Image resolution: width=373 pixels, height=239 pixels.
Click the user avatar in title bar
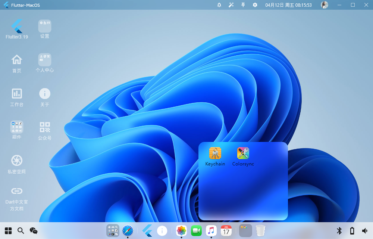tap(325, 5)
